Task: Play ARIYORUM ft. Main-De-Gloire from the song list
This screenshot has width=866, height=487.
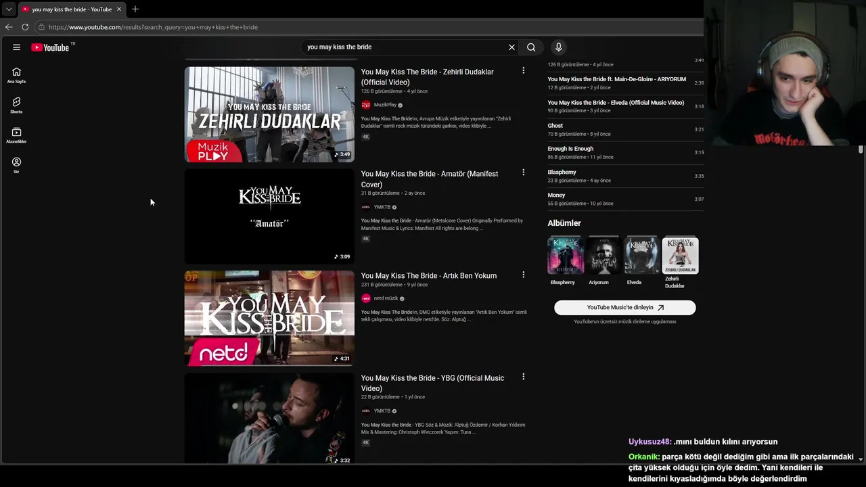Action: (x=626, y=83)
